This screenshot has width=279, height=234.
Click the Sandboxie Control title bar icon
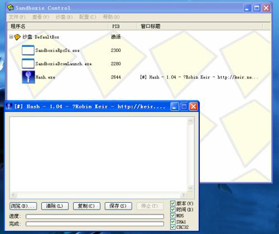(x=11, y=8)
